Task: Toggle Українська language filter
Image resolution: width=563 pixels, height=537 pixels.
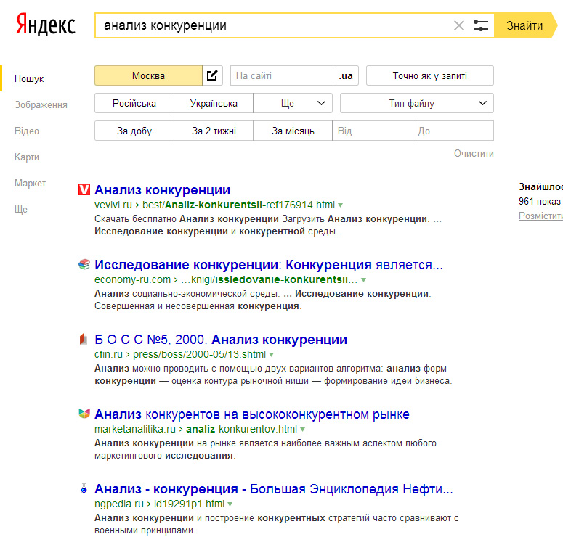Action: pos(214,103)
